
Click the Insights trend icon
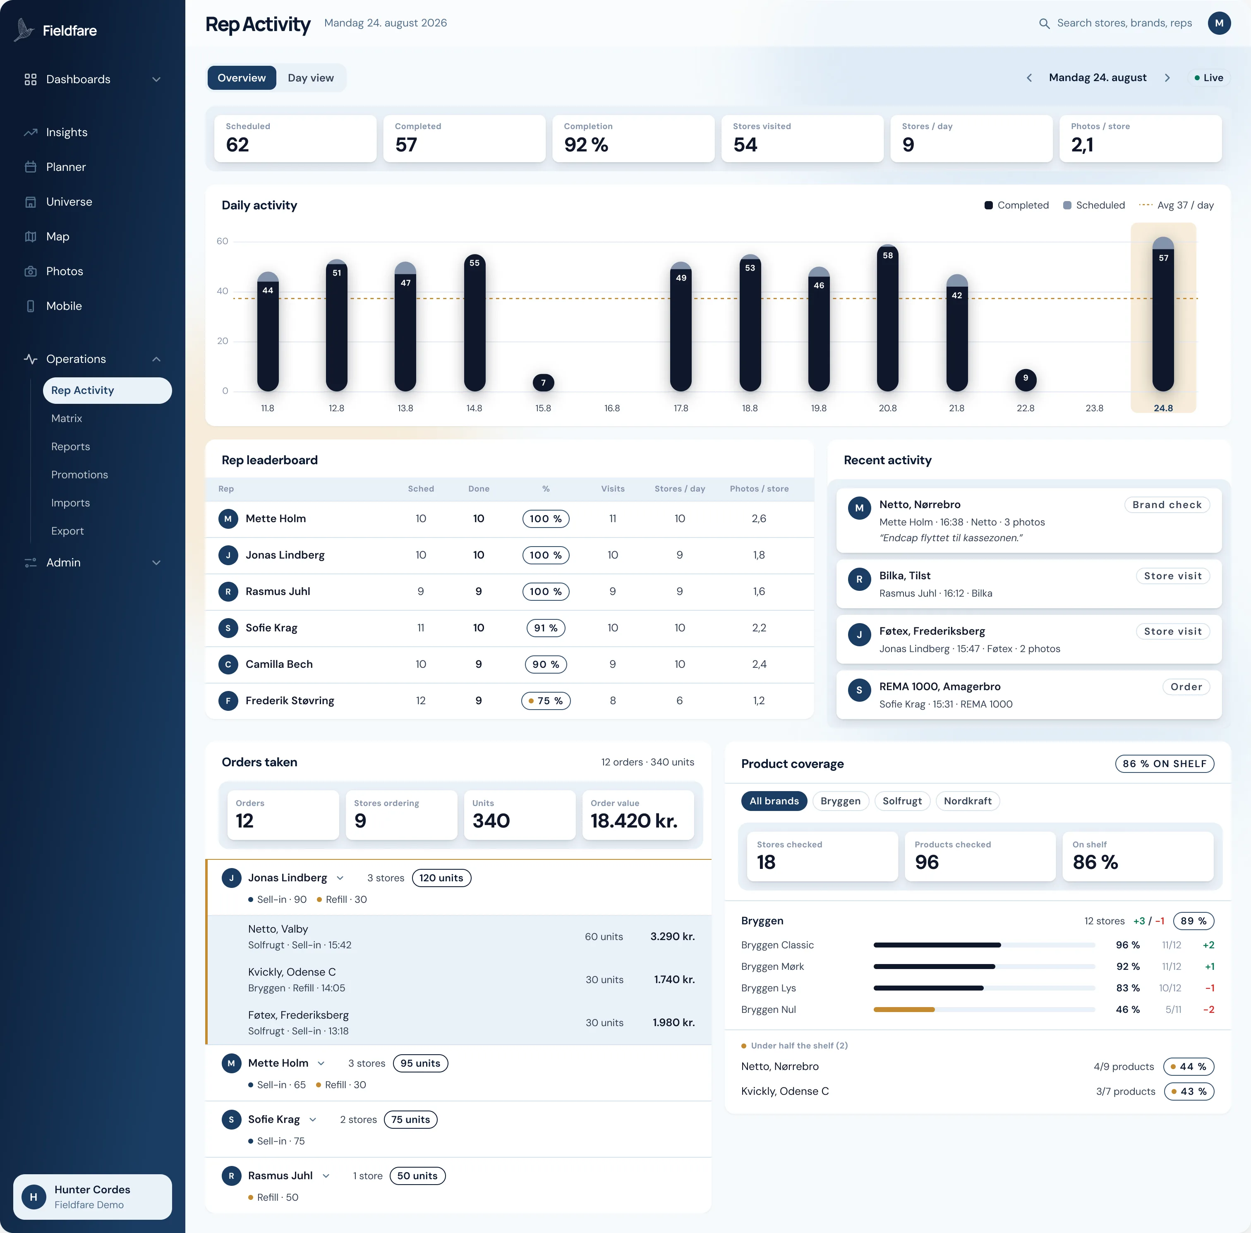coord(31,132)
